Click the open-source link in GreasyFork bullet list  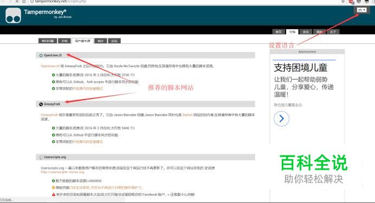tap(88, 142)
